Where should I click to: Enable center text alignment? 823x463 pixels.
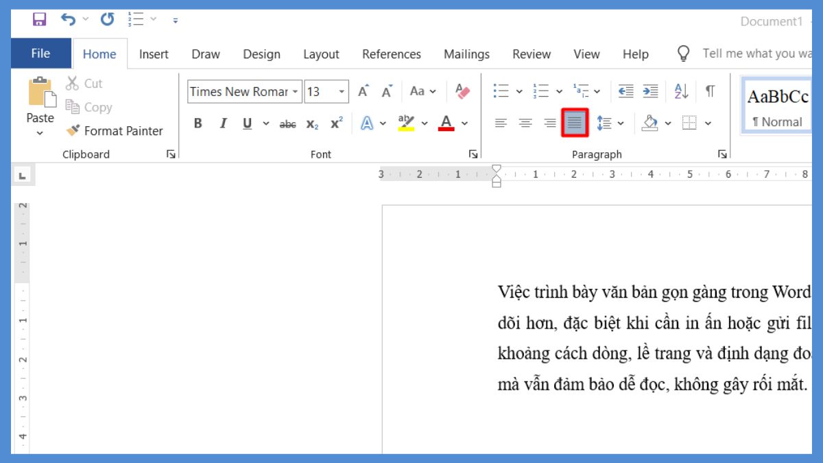(525, 124)
